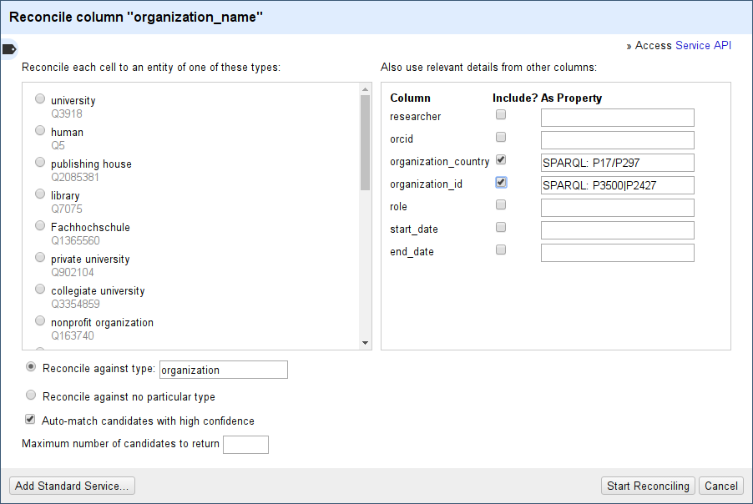Edit the SPARQL: P17/P297 property field

pyautogui.click(x=617, y=163)
